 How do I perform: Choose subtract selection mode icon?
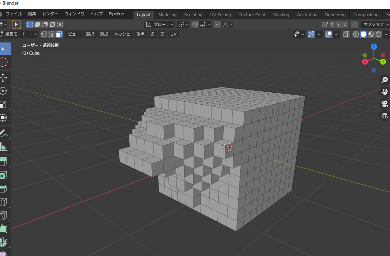pos(45,24)
